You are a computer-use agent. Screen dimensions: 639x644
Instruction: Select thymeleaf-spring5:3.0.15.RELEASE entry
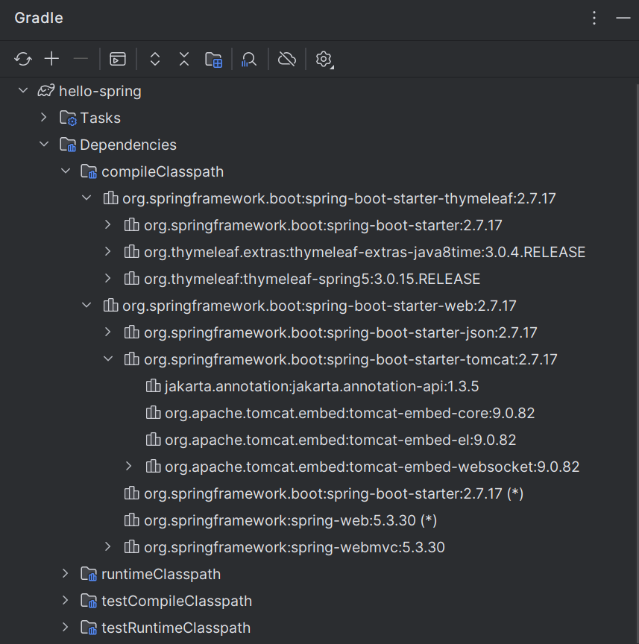(x=318, y=279)
